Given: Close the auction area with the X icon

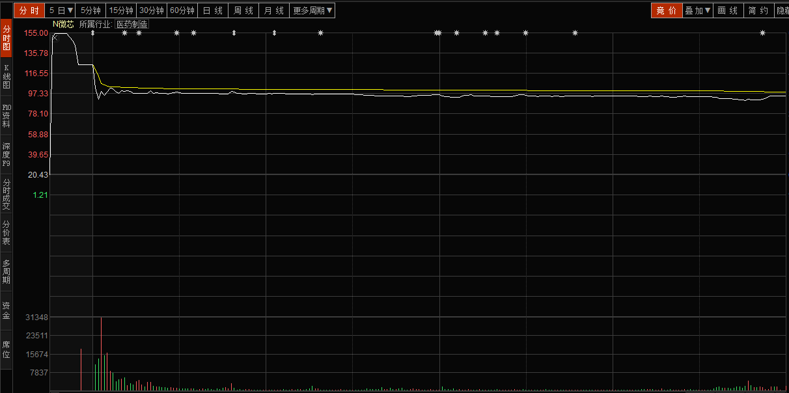Looking at the screenshot, I should click(55, 38).
